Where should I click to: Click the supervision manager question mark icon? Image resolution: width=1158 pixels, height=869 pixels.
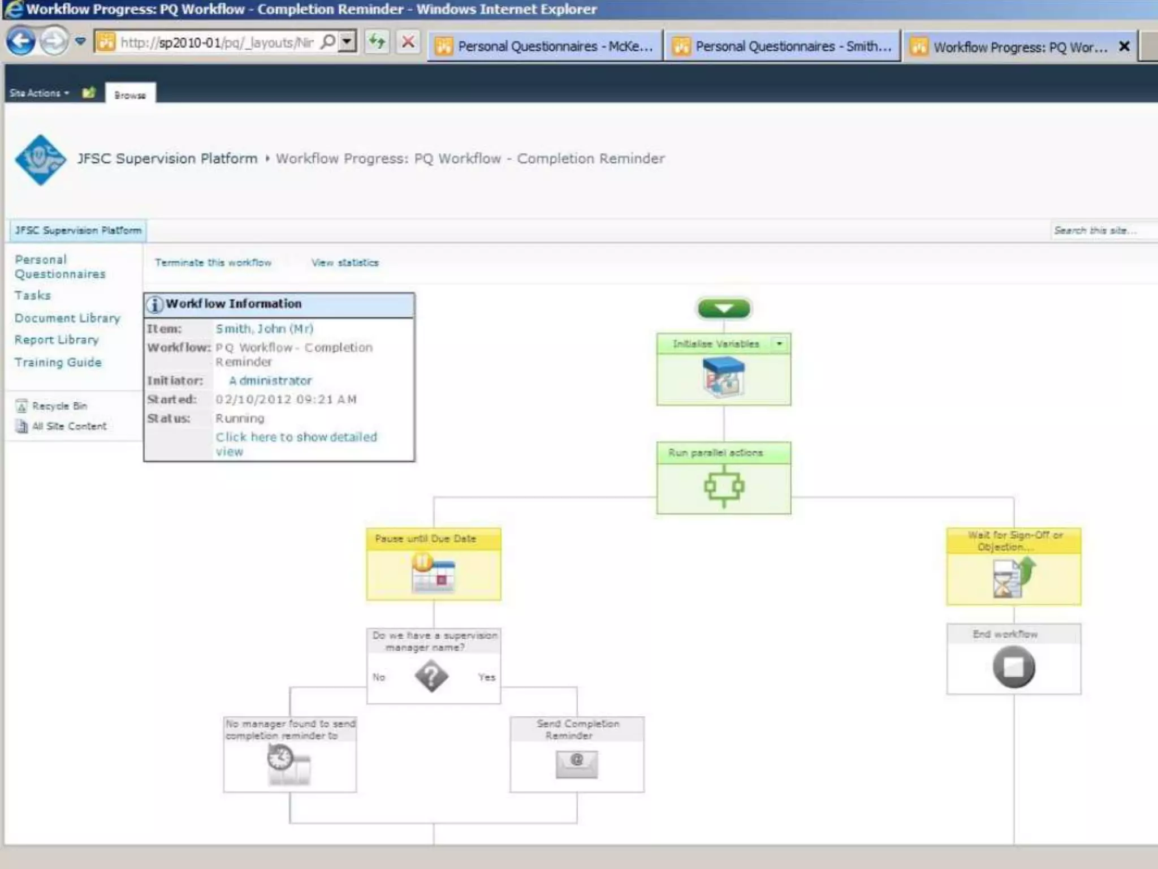tap(431, 677)
